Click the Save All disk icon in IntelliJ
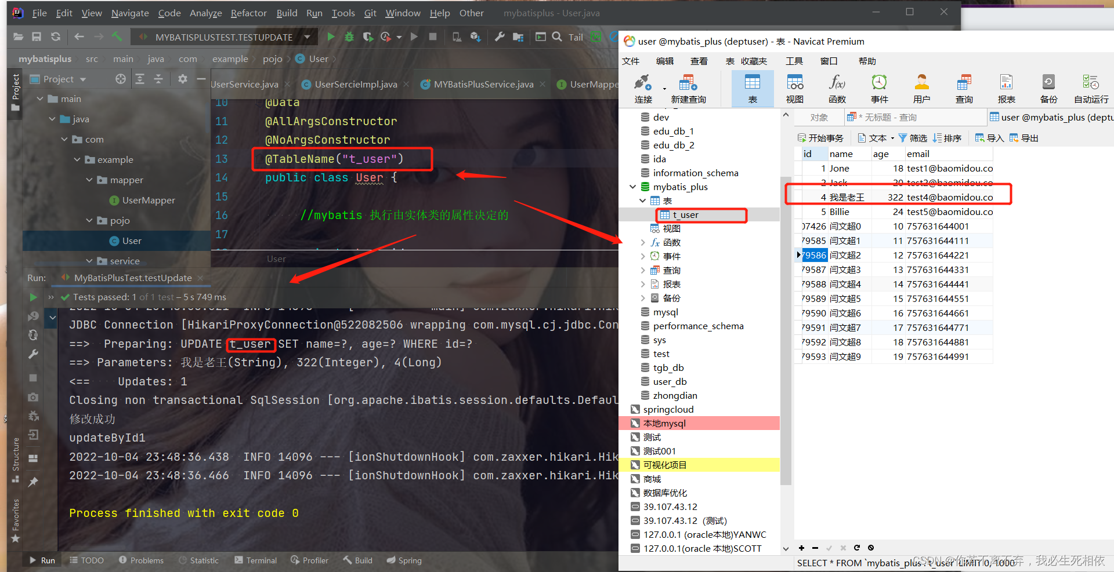1114x572 pixels. (x=37, y=37)
